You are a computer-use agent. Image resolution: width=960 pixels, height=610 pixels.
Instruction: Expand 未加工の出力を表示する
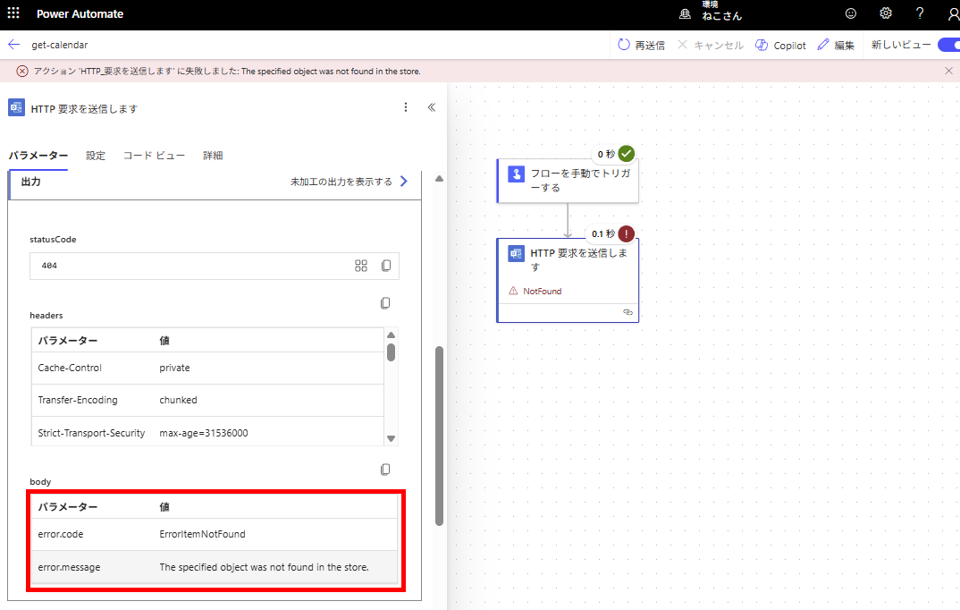349,182
